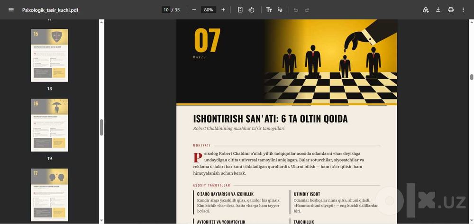The height and width of the screenshot is (224, 474).
Task: Click the total page count 35
Action: (x=177, y=9)
